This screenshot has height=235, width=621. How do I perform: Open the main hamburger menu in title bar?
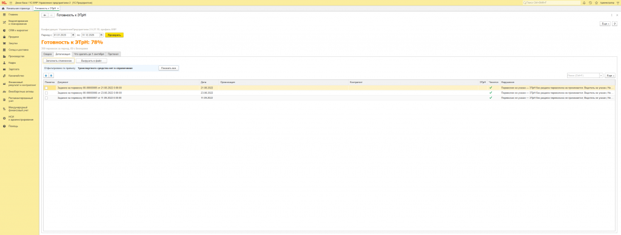click(x=10, y=2)
